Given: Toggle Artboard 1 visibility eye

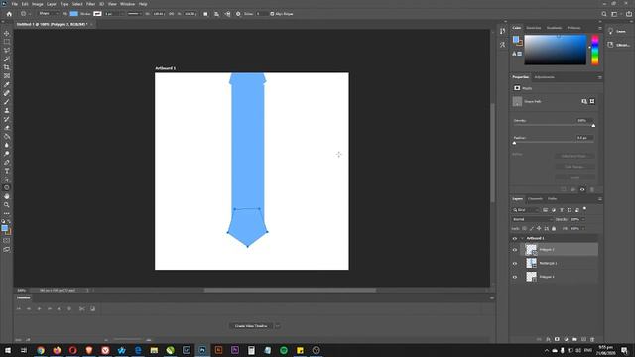Looking at the screenshot, I should click(515, 238).
